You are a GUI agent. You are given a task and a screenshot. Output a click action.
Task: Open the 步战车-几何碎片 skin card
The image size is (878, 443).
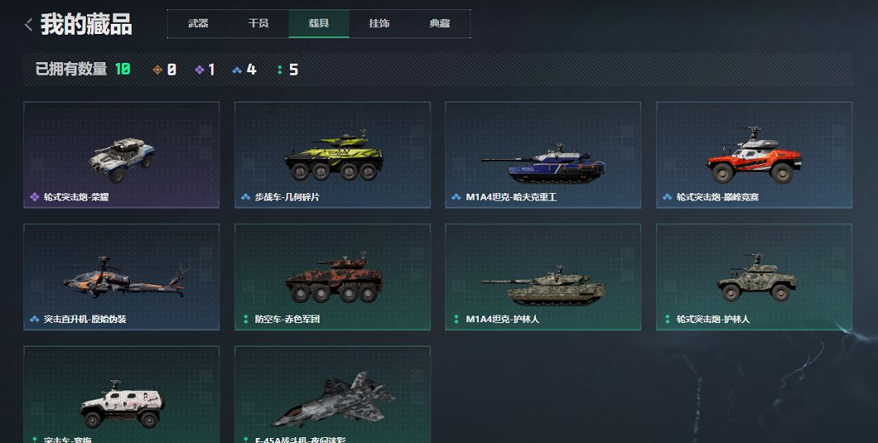pos(333,155)
